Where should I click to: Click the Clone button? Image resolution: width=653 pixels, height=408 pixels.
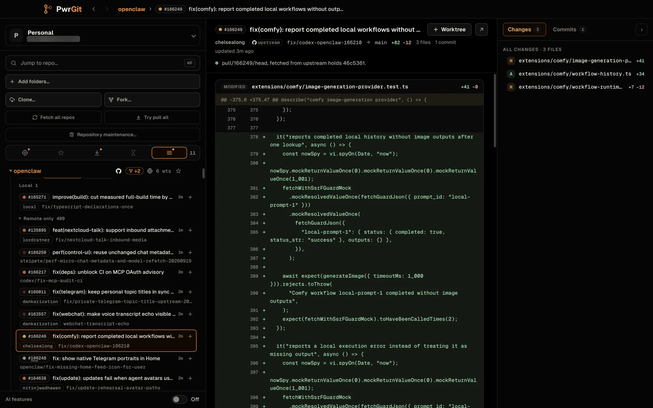(54, 100)
